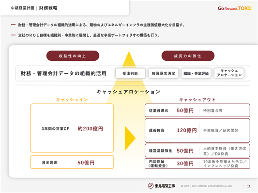
Task: Click the 東光電気工事 company logo
Action: pyautogui.click(x=161, y=186)
